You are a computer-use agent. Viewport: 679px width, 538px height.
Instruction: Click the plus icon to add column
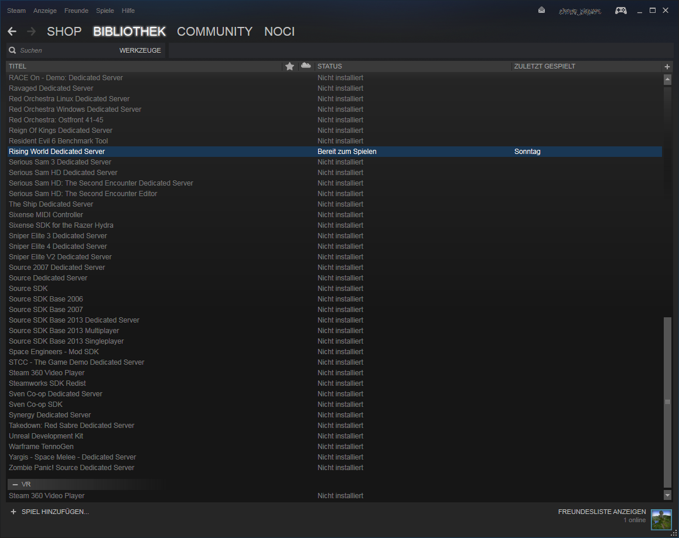coord(667,67)
